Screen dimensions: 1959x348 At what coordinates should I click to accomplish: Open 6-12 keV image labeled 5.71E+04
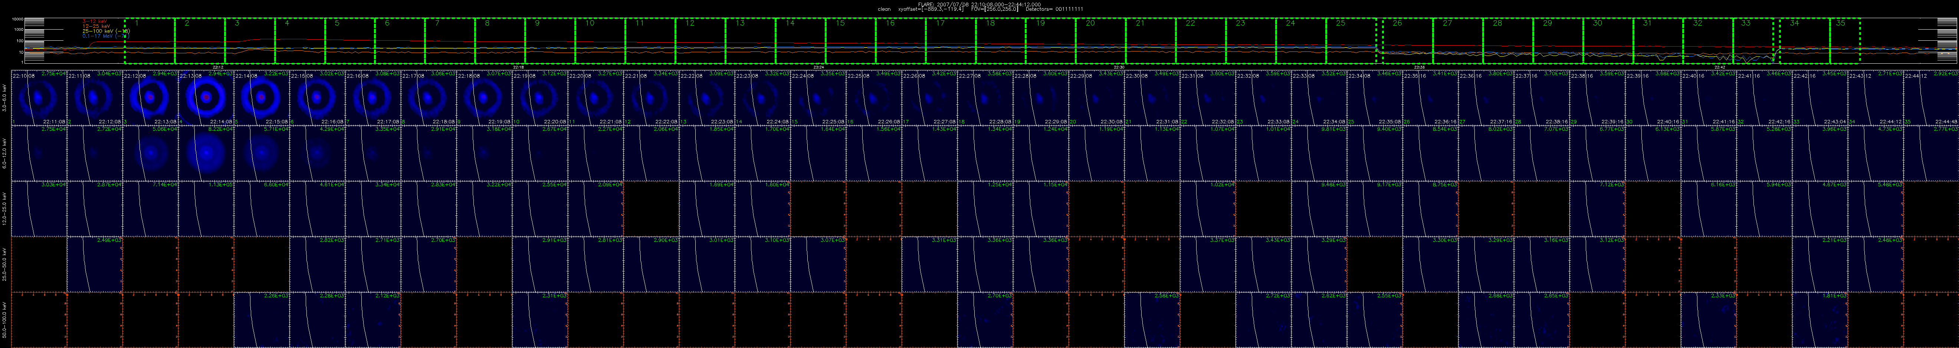click(x=262, y=153)
